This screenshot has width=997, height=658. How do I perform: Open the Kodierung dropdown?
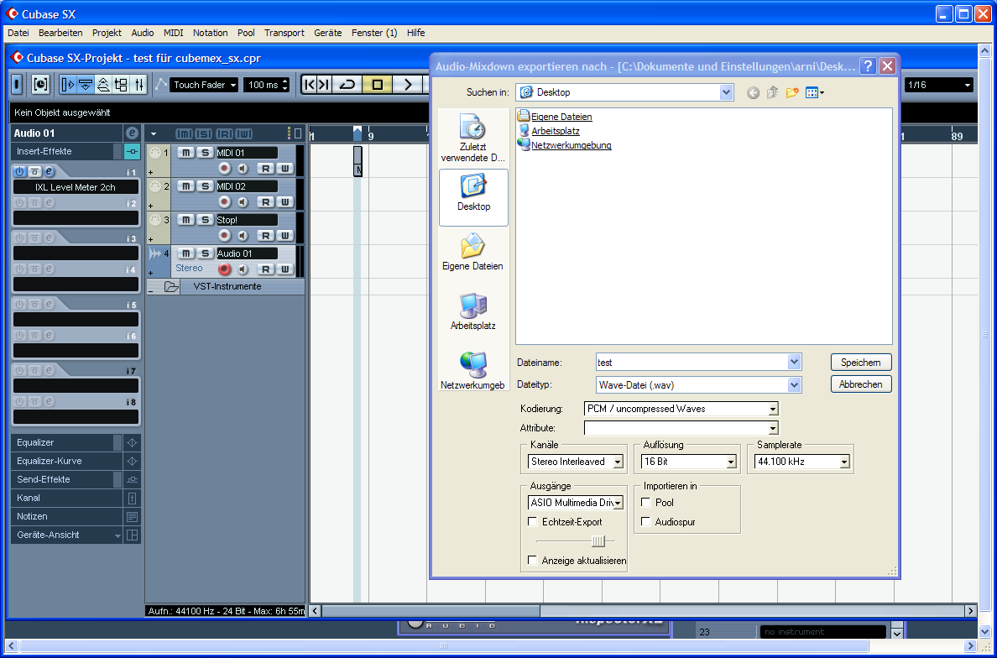(773, 410)
